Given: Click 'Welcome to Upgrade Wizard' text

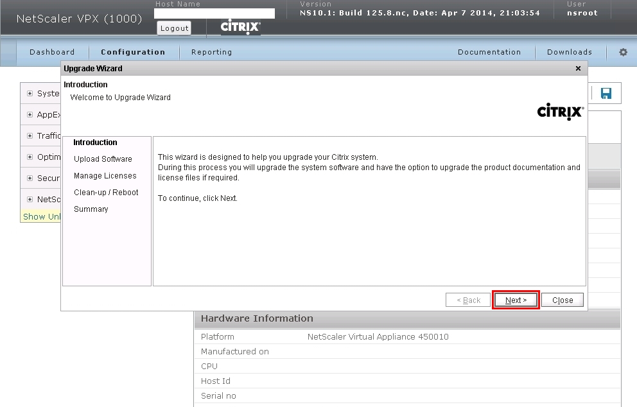Looking at the screenshot, I should pyautogui.click(x=120, y=97).
